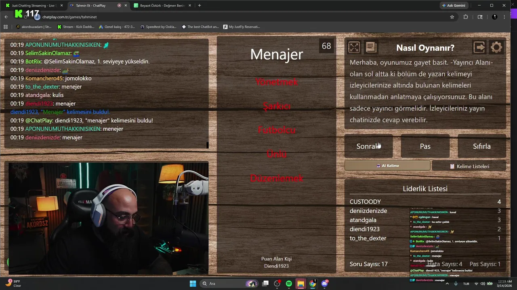
Task: Click the BotRix chat message
Action: 80,62
